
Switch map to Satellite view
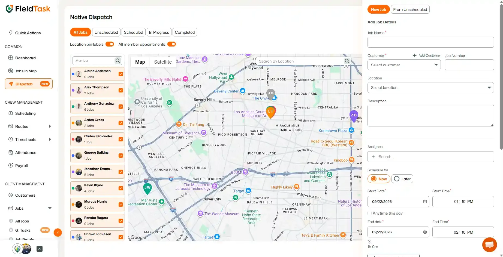click(163, 62)
